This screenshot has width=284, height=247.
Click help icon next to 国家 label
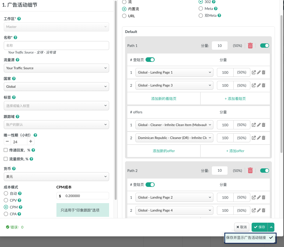14,79
